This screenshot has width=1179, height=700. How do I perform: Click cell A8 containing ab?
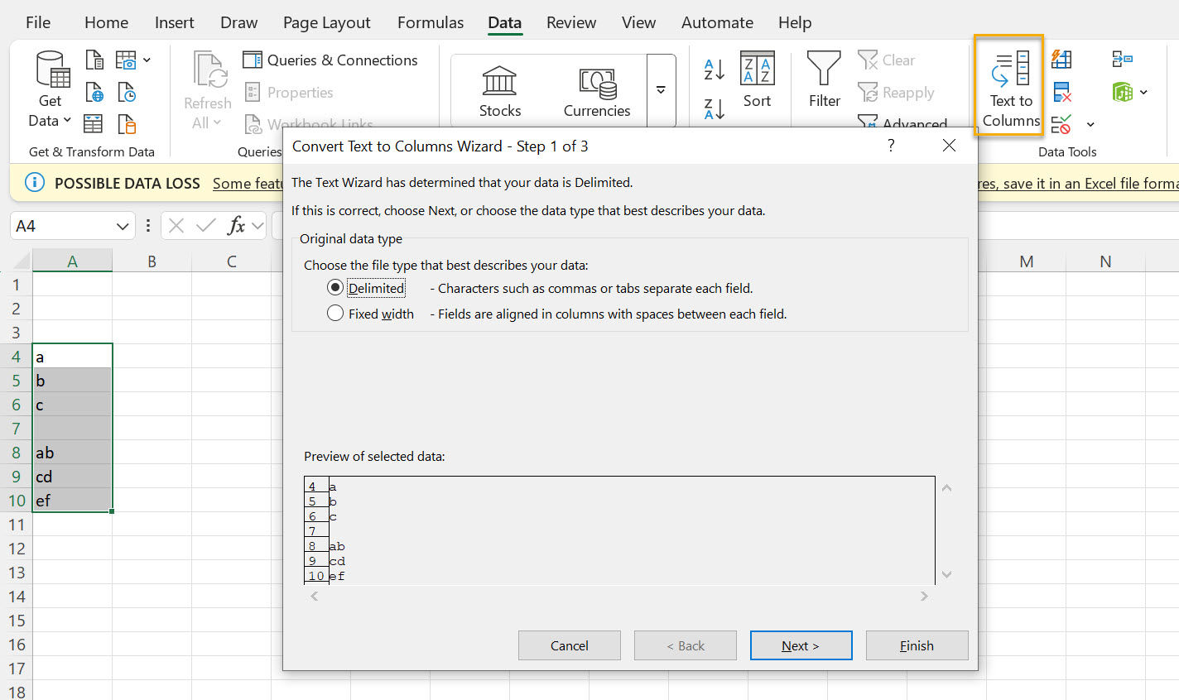[x=72, y=453]
